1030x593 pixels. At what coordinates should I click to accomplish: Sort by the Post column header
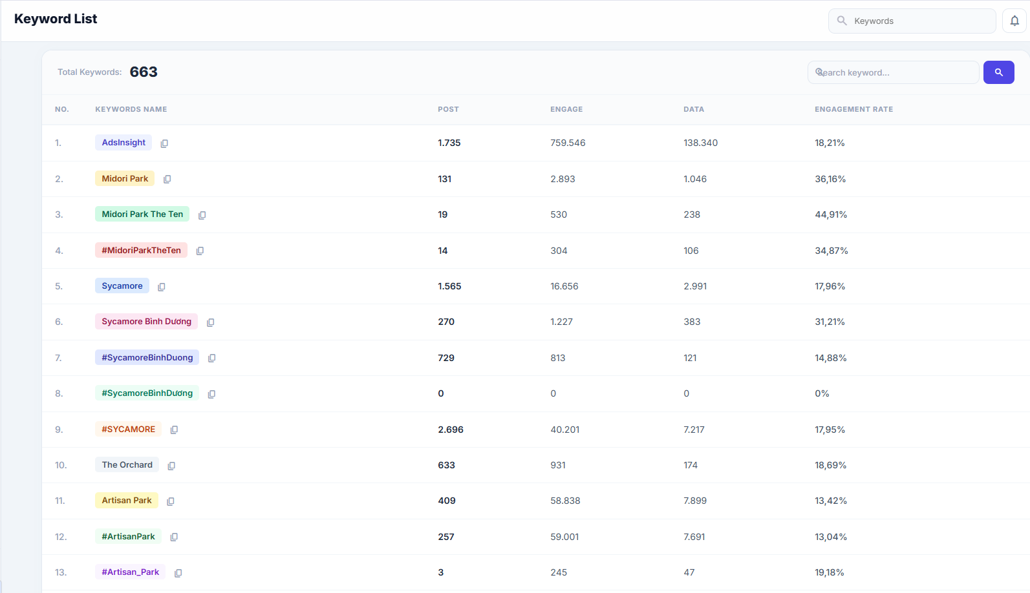coord(448,109)
